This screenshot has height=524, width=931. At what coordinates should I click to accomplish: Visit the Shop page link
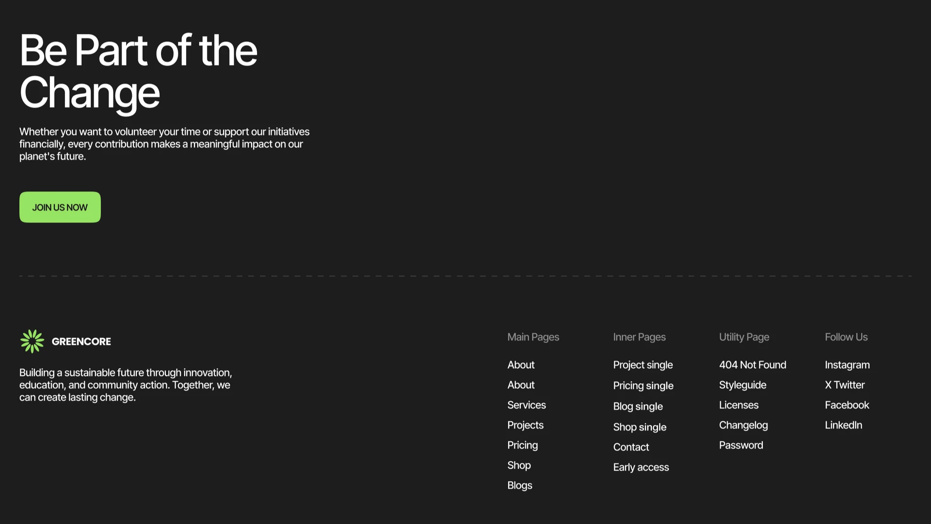(x=519, y=465)
